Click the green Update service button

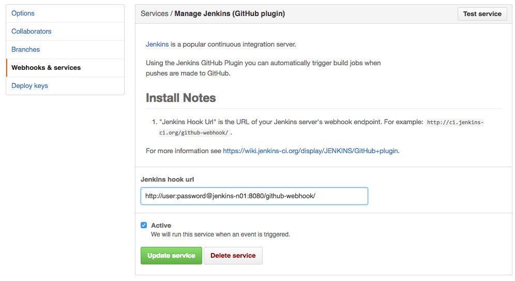(171, 256)
